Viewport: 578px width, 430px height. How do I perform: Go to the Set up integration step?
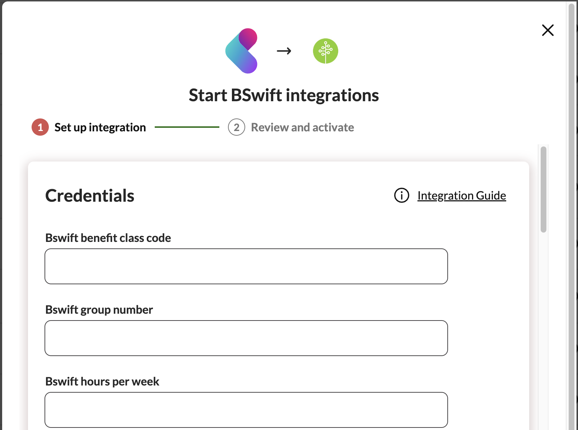(100, 127)
